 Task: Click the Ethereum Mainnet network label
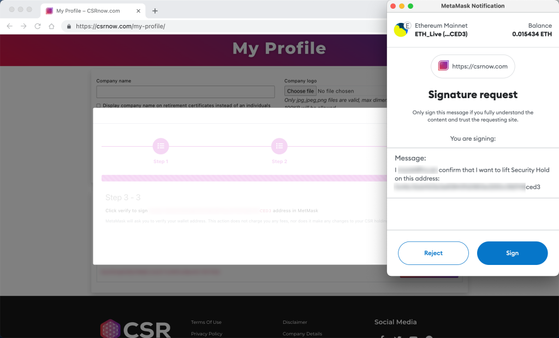coord(441,26)
